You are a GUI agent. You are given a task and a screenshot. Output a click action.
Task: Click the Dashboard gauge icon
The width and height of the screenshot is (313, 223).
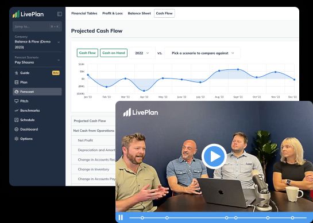click(17, 130)
